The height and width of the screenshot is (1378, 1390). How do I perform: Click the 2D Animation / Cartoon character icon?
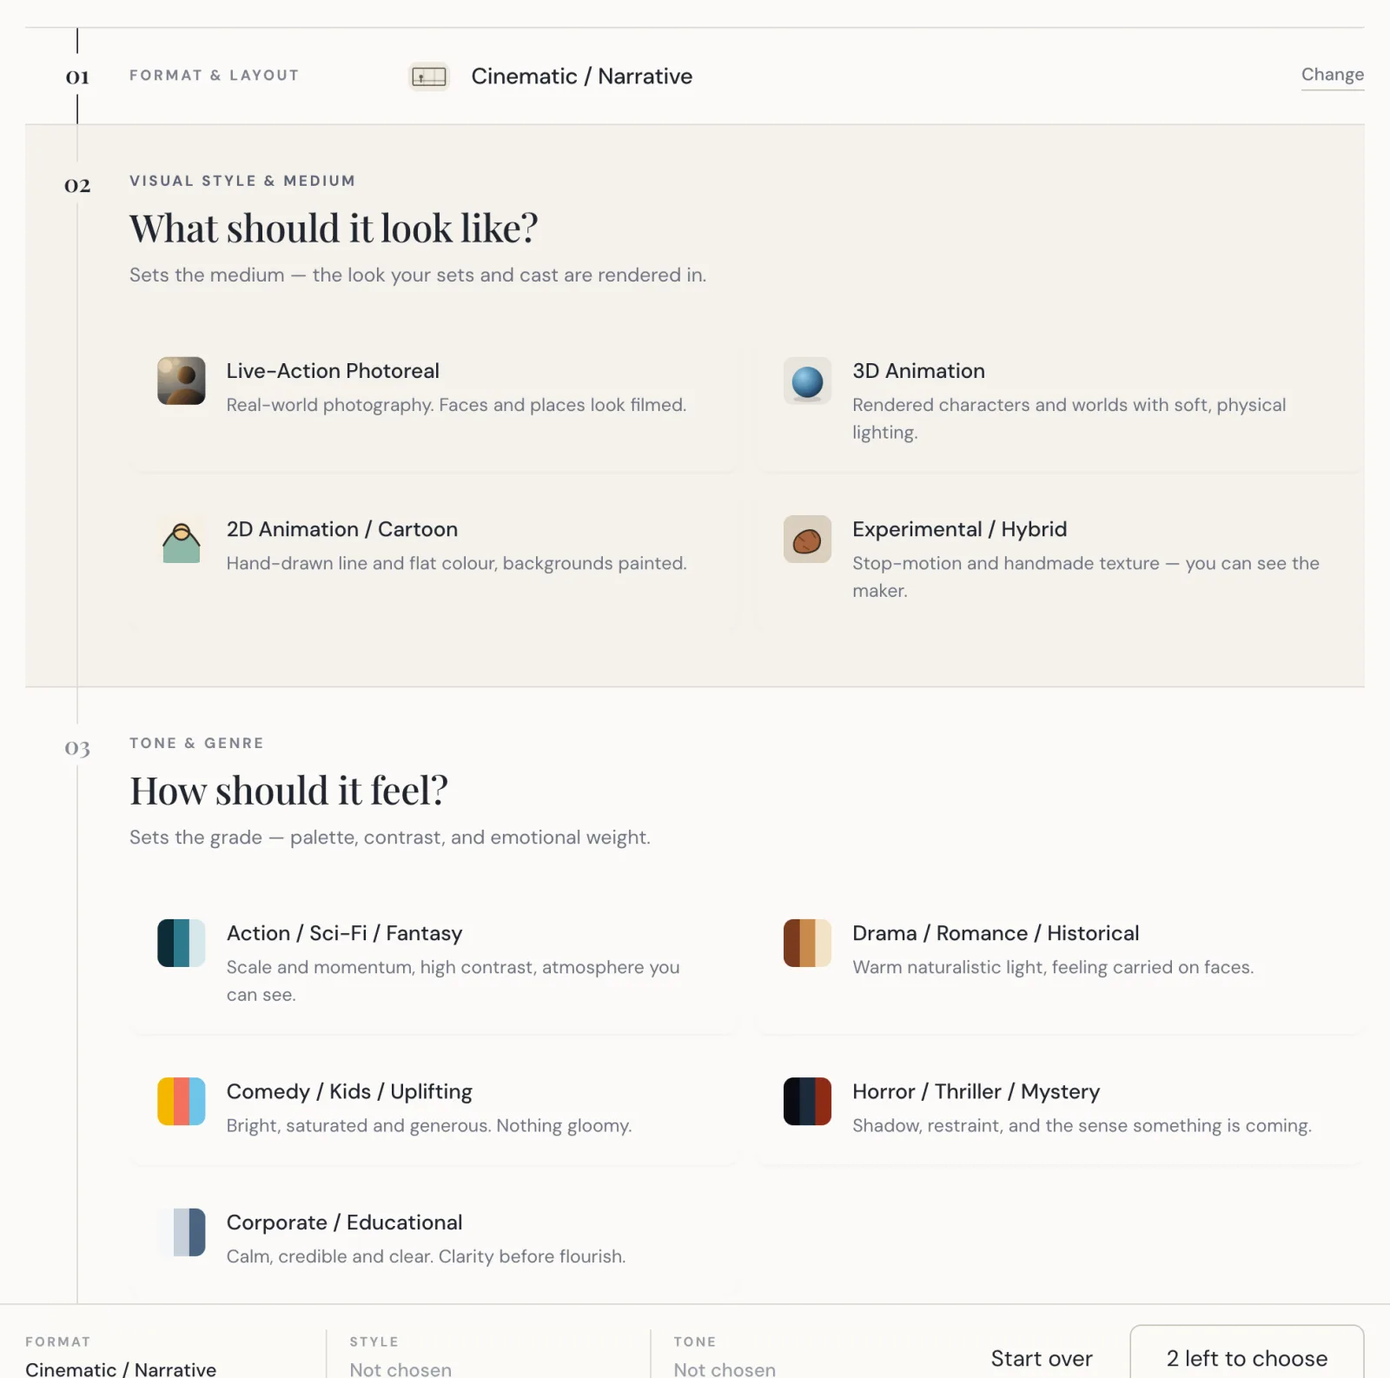182,540
